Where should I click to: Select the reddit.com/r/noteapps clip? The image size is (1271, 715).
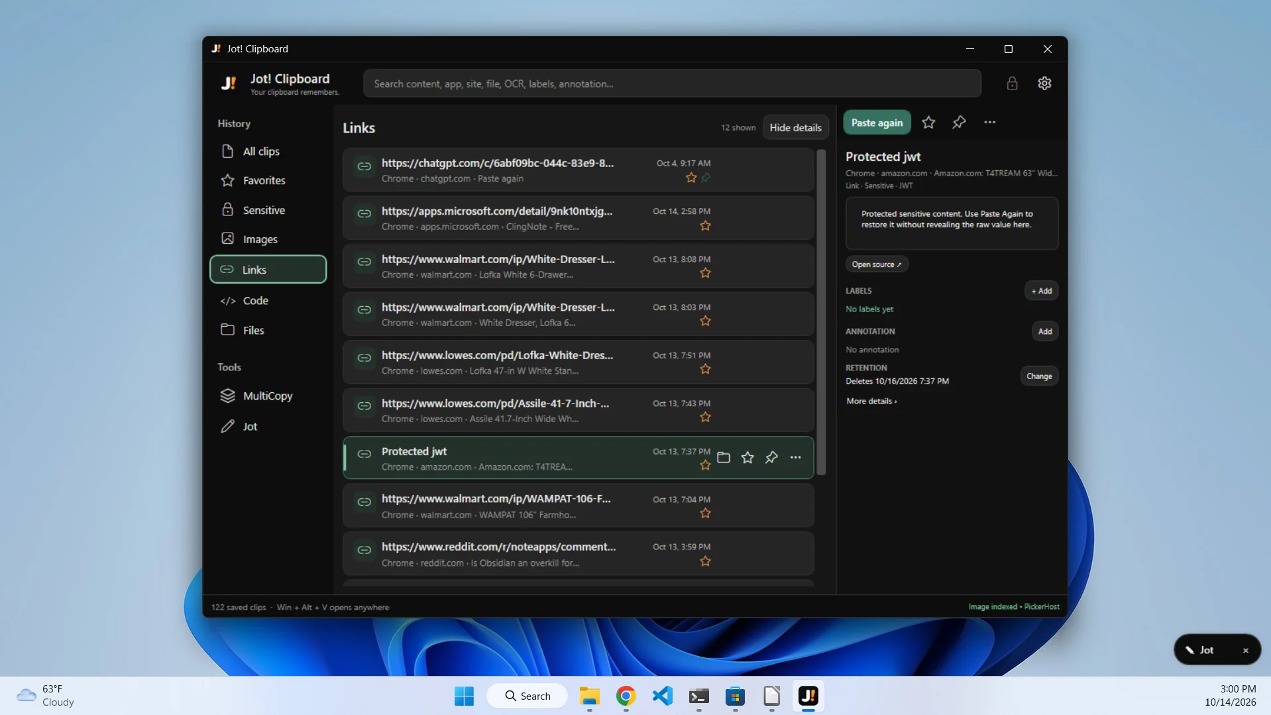(x=578, y=554)
